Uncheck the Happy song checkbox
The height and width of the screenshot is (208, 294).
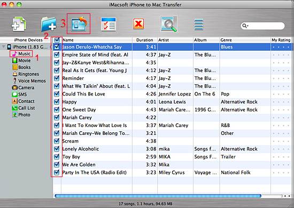[57, 102]
